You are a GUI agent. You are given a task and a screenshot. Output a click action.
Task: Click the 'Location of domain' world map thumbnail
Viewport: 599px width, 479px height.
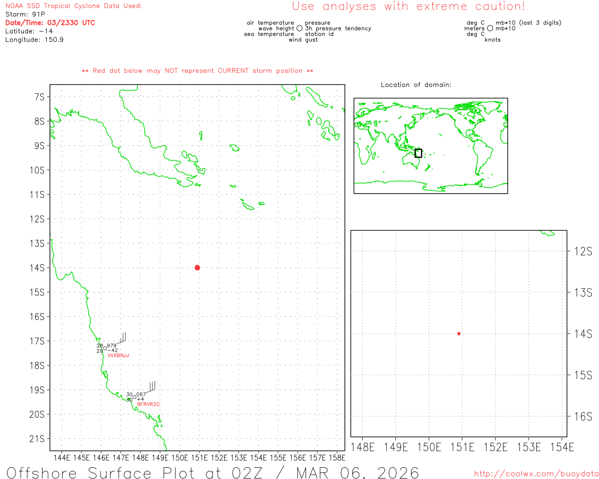431,145
